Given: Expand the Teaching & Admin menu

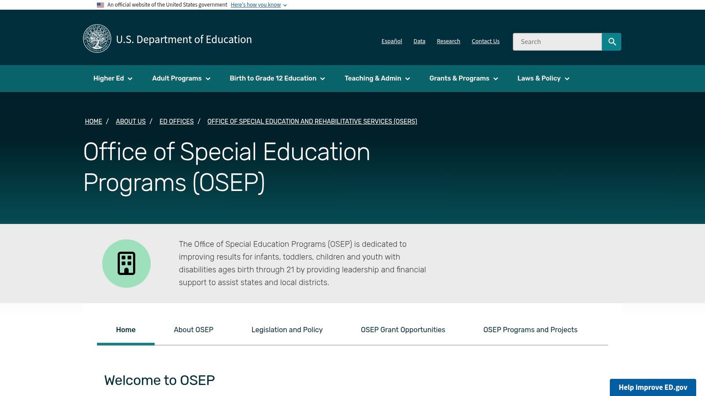Looking at the screenshot, I should tap(377, 78).
